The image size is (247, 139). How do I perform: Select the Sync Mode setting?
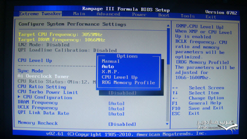point(31,71)
